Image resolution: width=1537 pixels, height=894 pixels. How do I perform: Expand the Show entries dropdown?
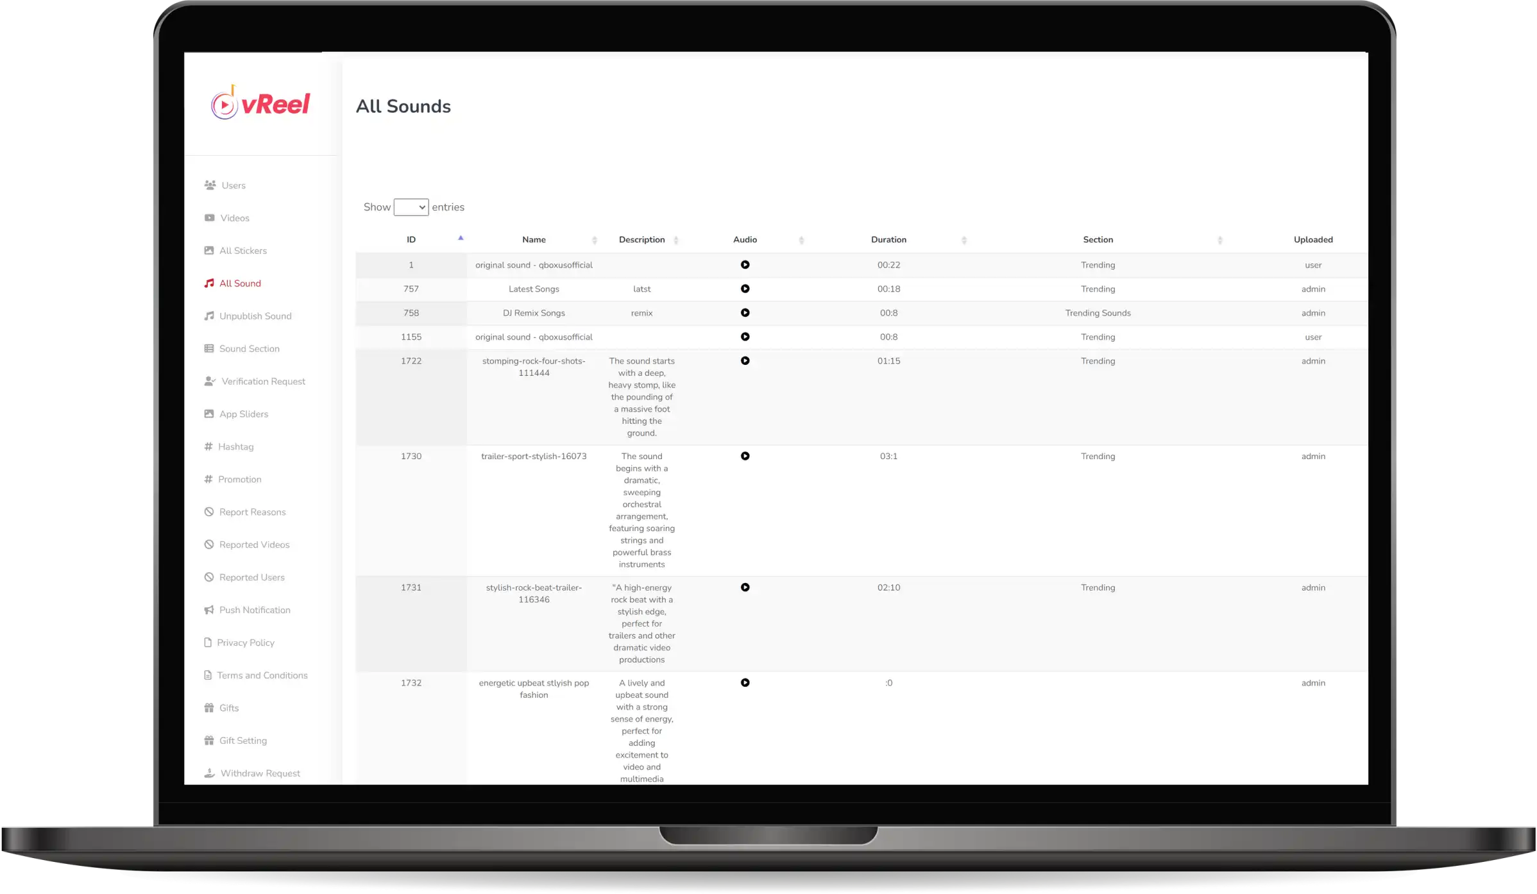point(411,207)
